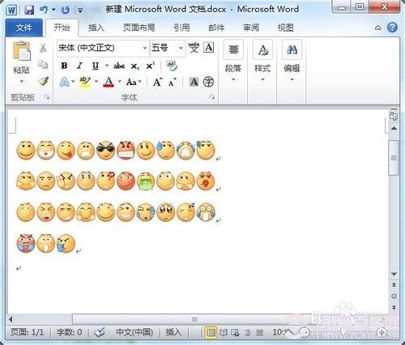
Task: Click the Clear Formatting eraser icon
Action: coord(172,66)
